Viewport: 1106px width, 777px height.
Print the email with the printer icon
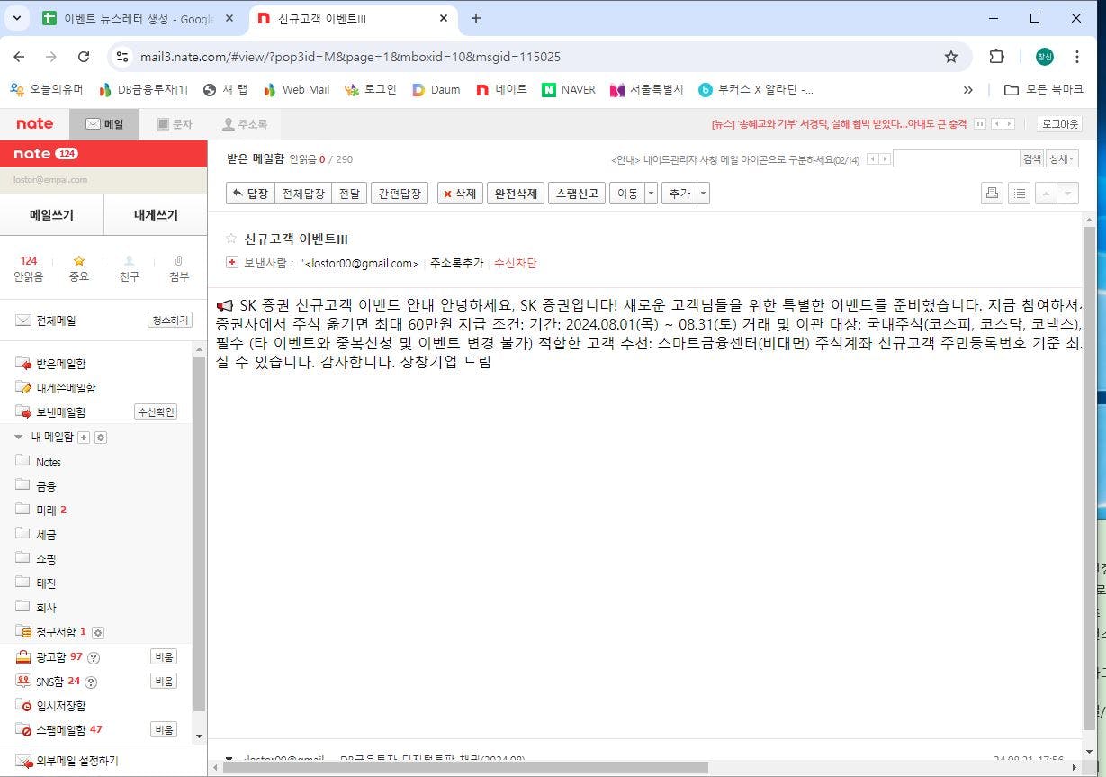click(x=992, y=193)
